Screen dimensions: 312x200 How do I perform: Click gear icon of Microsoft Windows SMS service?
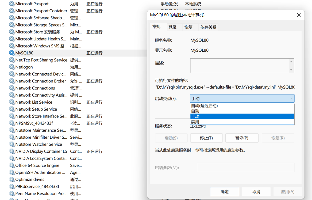coord(12,46)
